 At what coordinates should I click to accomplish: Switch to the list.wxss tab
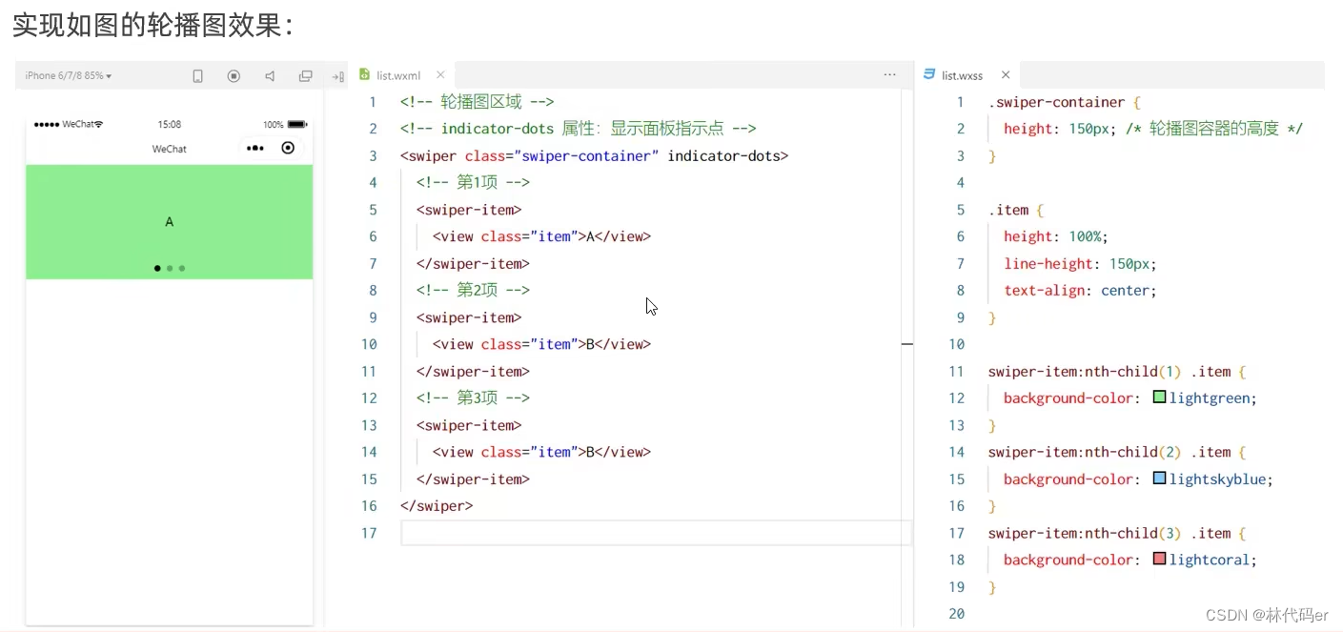pyautogui.click(x=962, y=75)
